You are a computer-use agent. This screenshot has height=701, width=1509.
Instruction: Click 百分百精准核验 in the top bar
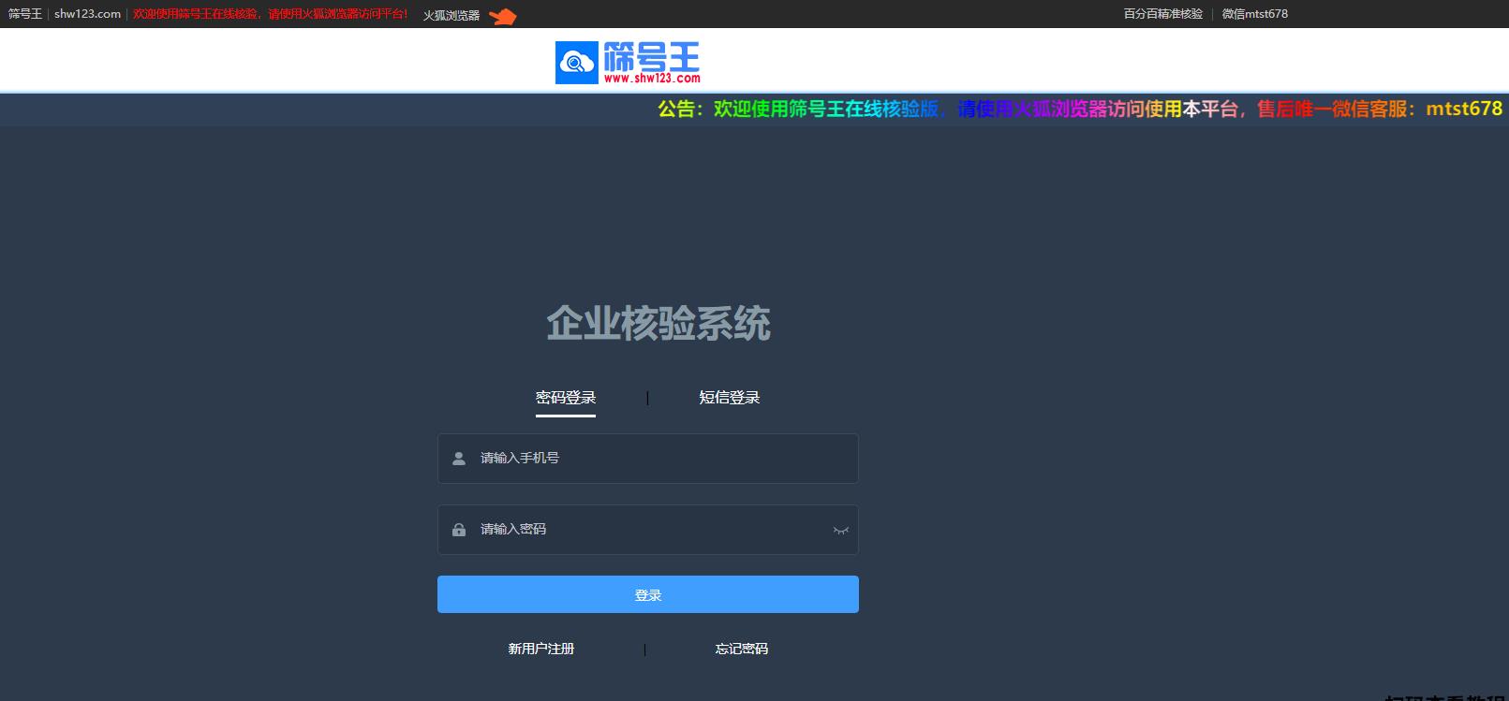(1162, 14)
